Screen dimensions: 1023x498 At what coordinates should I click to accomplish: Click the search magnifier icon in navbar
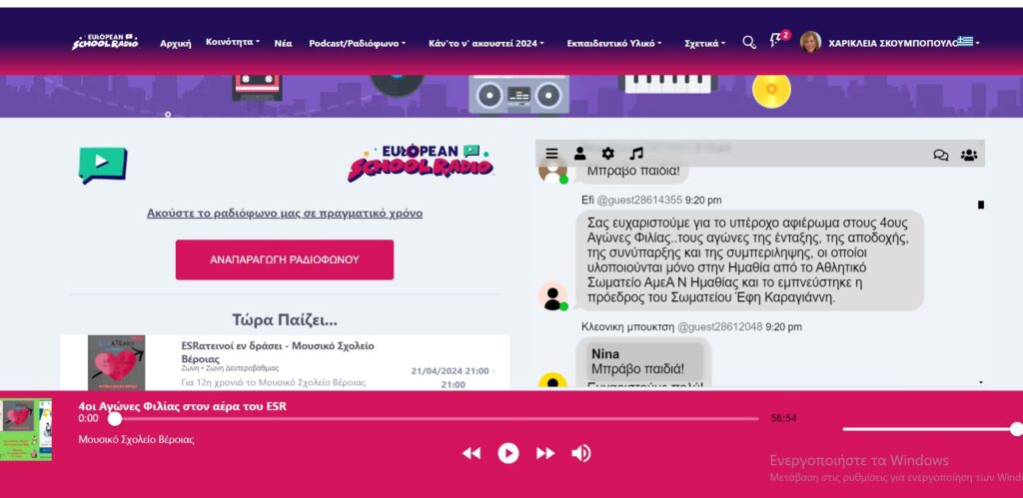coord(749,43)
